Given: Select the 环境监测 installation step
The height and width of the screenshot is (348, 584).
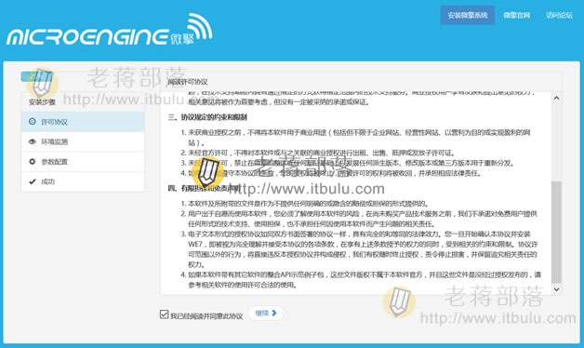Looking at the screenshot, I should (83, 141).
